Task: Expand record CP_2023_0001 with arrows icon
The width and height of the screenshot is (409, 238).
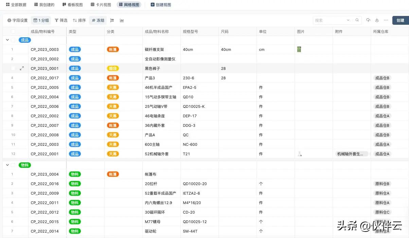Action: (22, 68)
